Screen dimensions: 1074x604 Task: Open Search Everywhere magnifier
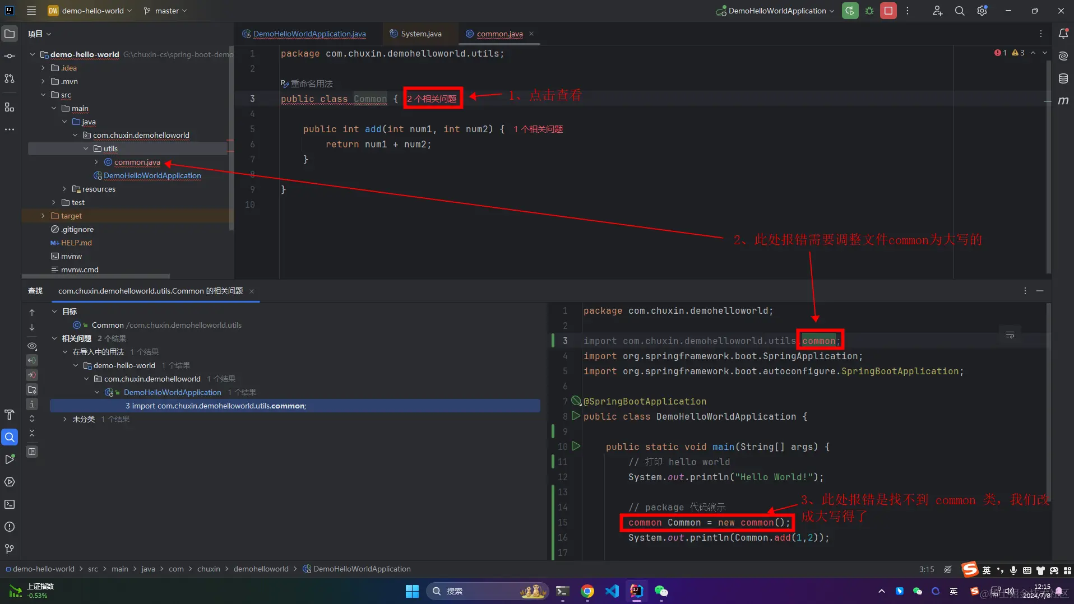point(960,11)
